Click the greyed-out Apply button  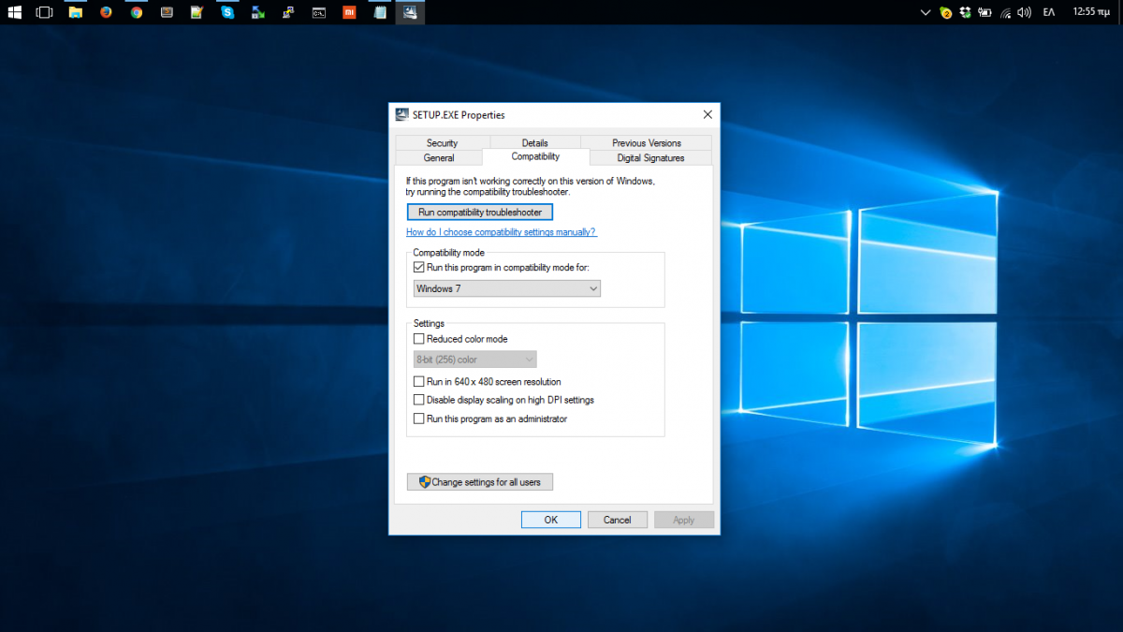coord(684,520)
